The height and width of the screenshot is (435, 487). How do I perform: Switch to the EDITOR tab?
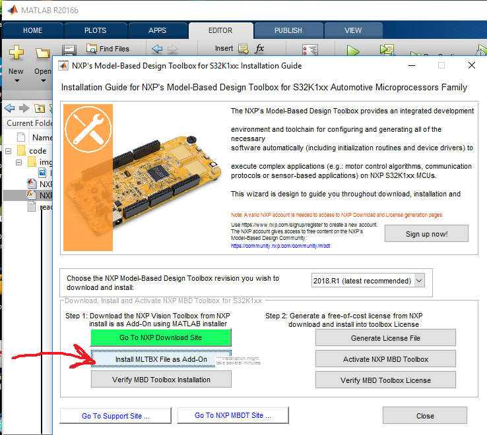coord(220,30)
